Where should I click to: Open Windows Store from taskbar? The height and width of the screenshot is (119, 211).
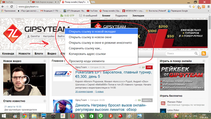(x=92, y=116)
